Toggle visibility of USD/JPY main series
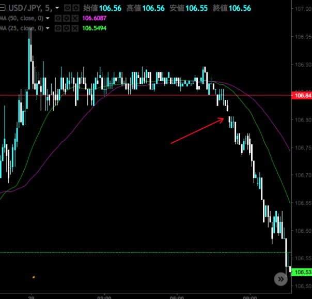 click(x=68, y=8)
